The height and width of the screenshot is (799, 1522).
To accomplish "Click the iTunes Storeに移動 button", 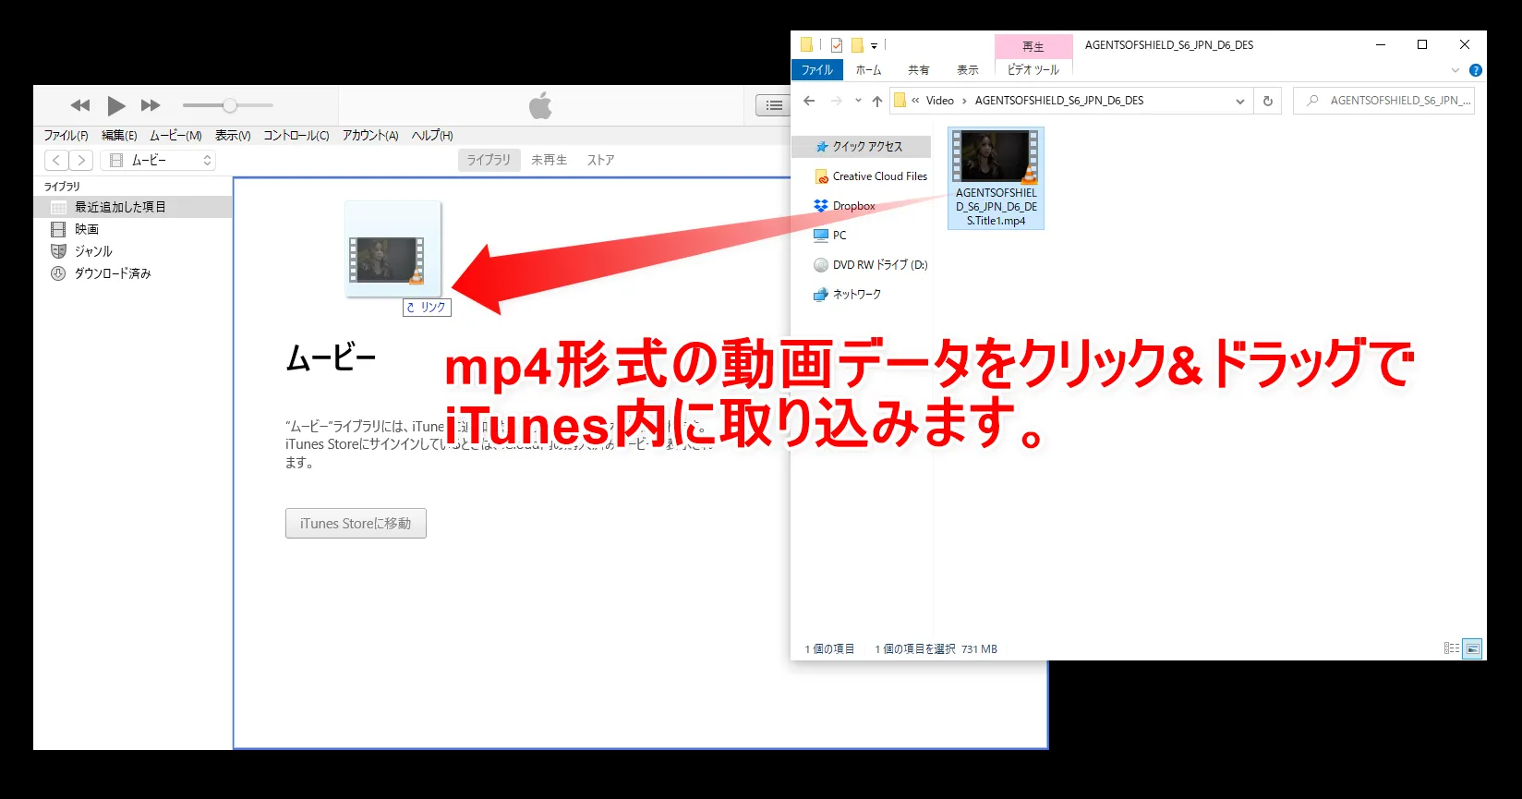I will [356, 523].
